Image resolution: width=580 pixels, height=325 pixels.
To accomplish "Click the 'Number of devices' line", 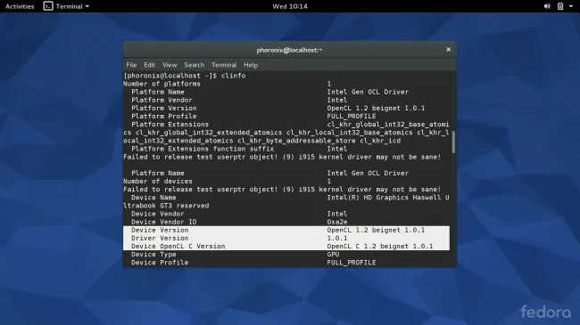I will (x=228, y=182).
